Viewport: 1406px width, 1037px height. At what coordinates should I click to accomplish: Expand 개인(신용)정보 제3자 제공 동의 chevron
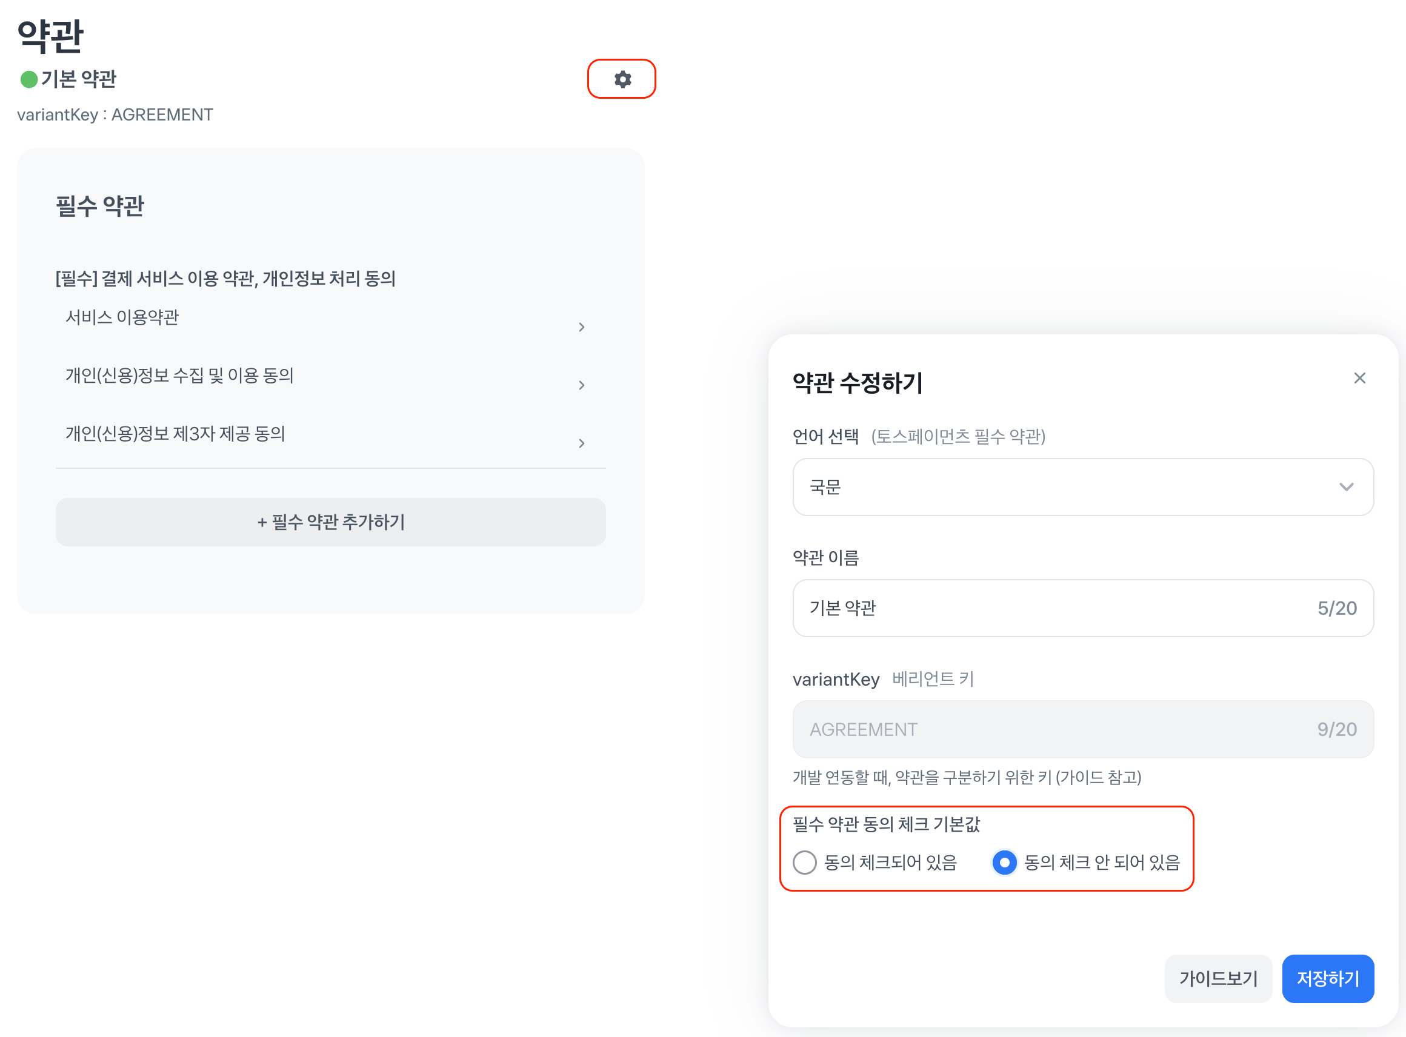click(x=581, y=444)
